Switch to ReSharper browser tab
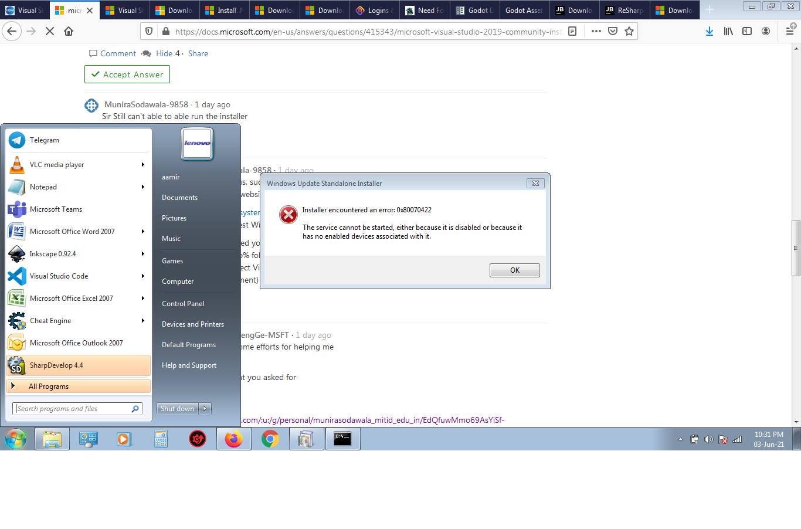The width and height of the screenshot is (801, 529). pos(624,10)
